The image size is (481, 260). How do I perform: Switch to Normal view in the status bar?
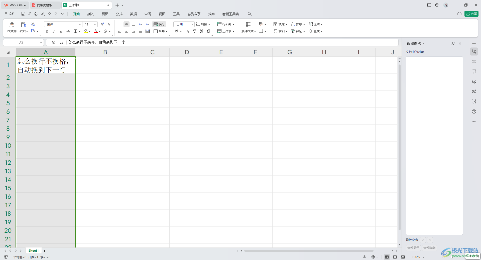[x=387, y=257]
